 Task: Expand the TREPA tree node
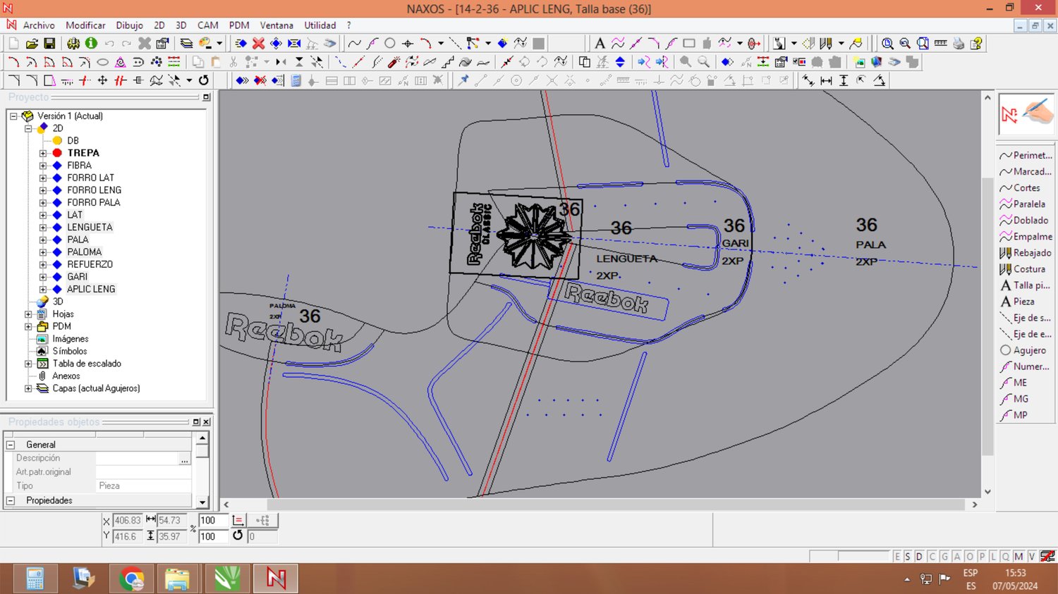(43, 153)
